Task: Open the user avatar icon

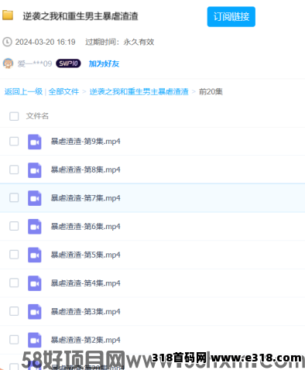Action: [x=8, y=63]
